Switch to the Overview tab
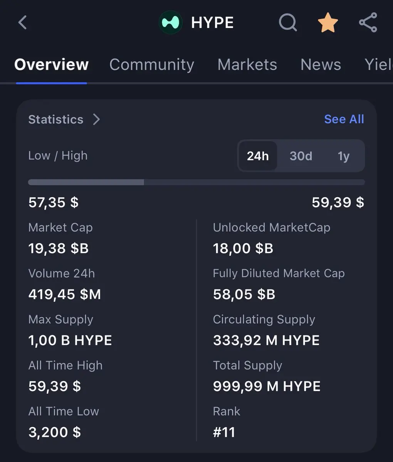 click(51, 65)
